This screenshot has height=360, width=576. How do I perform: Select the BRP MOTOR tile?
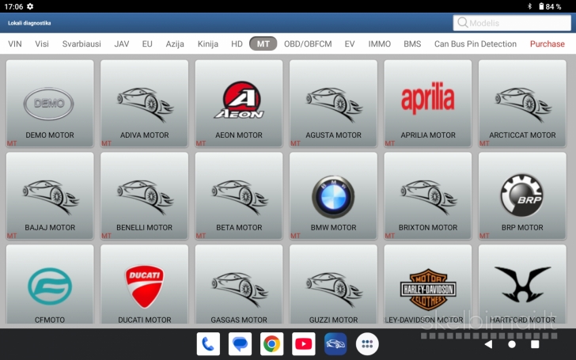click(521, 195)
